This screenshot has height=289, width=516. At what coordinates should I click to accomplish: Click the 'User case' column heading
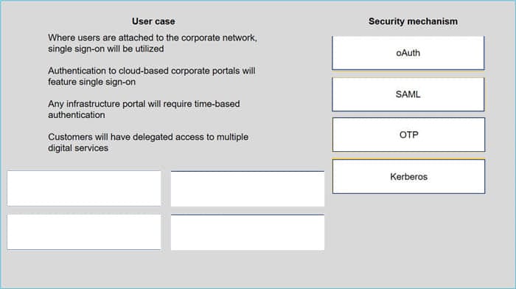[153, 21]
